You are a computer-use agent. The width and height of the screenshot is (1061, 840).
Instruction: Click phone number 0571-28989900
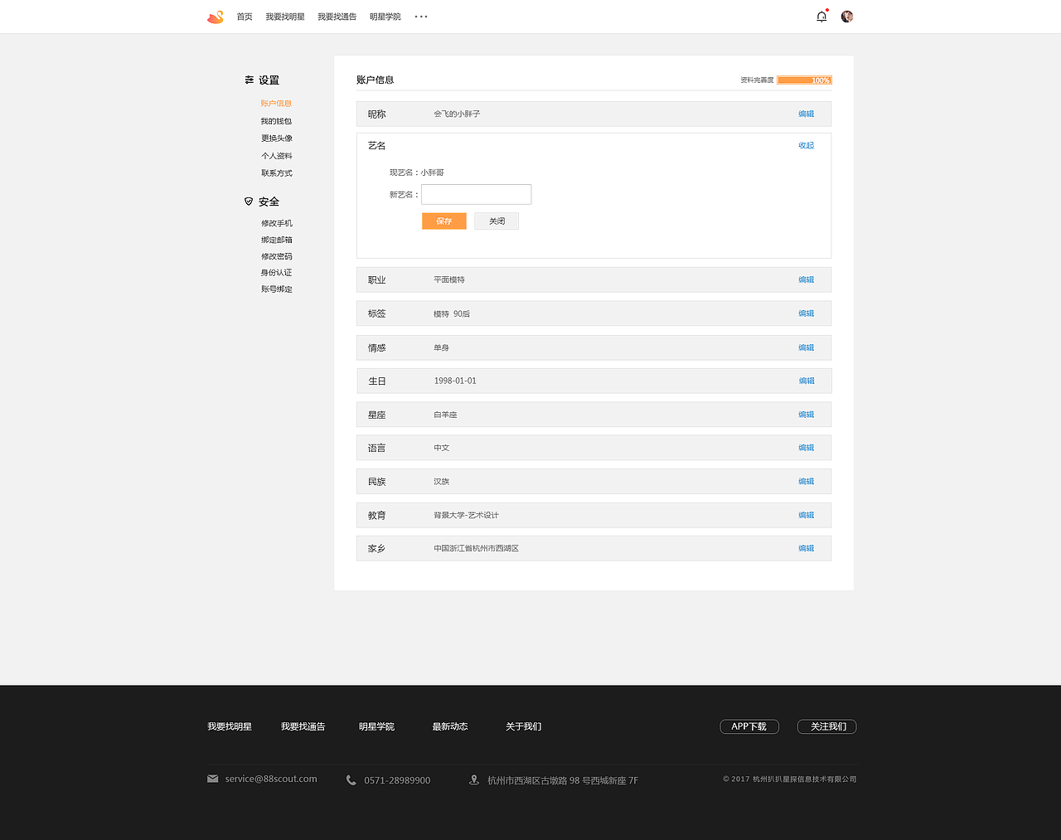click(x=397, y=780)
